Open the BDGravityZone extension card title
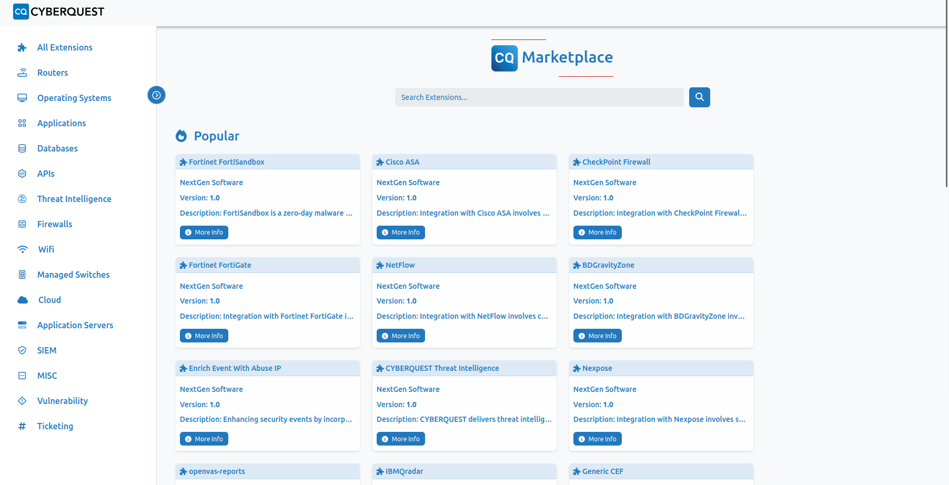The image size is (949, 485). [x=608, y=265]
